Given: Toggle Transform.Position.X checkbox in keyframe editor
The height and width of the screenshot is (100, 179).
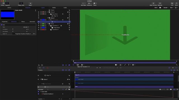Looking at the screenshot, I should (39, 94).
